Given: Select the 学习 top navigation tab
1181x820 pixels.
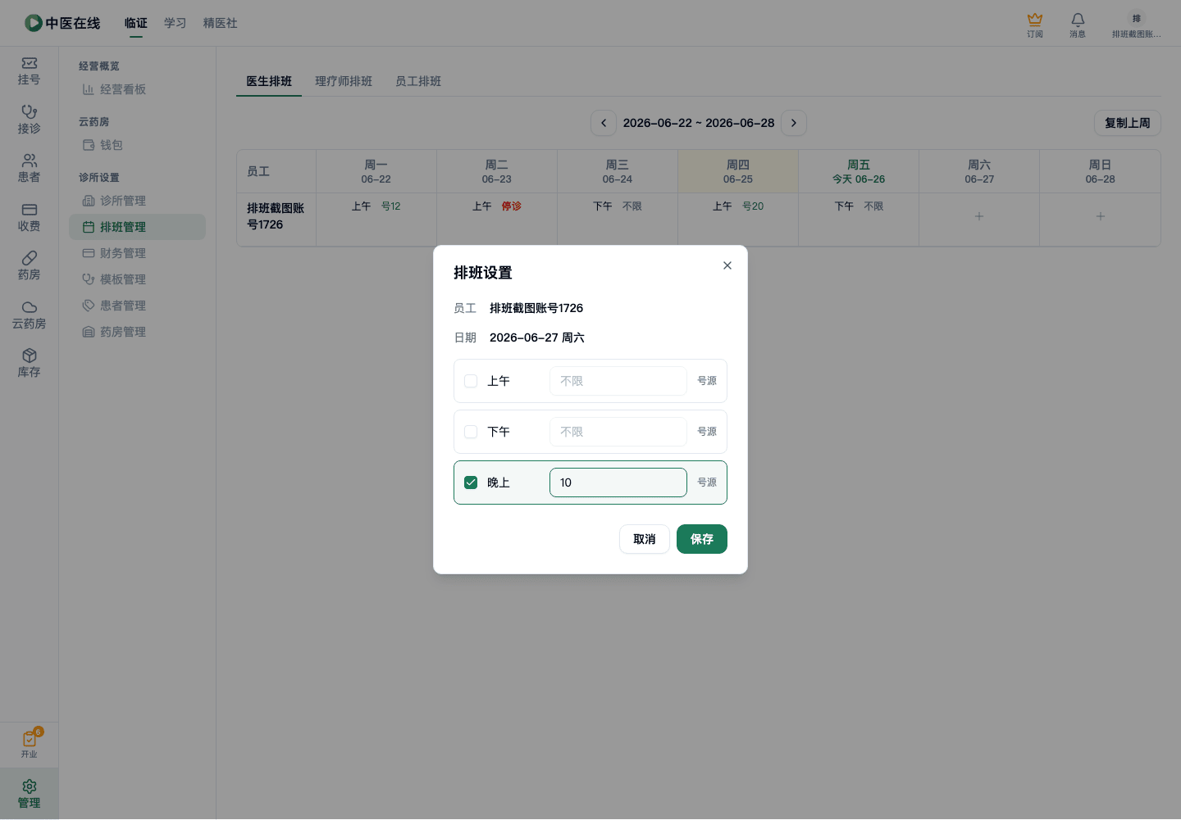Looking at the screenshot, I should click(x=176, y=23).
